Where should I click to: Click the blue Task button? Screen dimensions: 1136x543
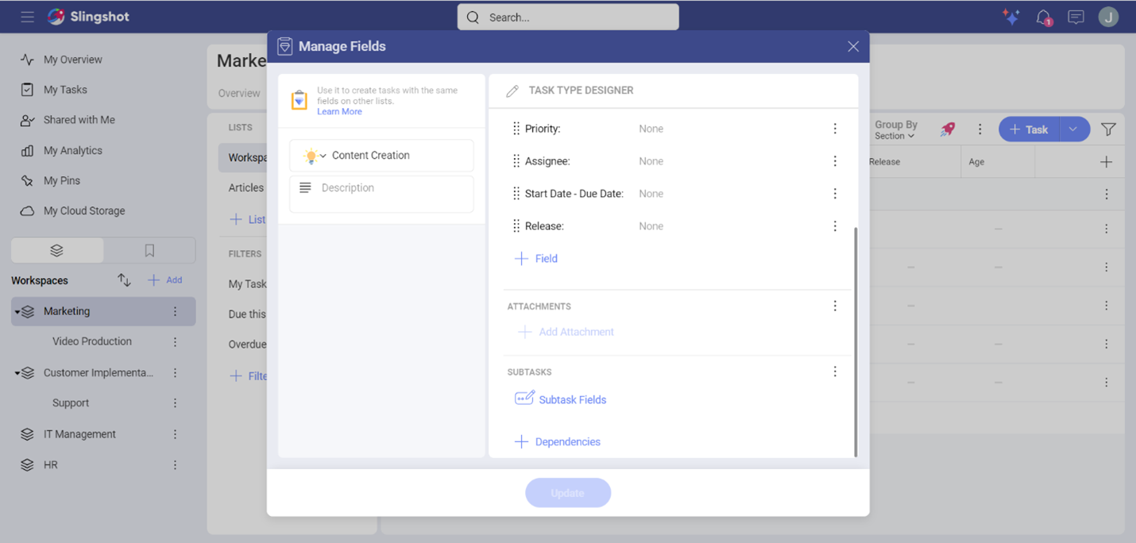click(1030, 129)
